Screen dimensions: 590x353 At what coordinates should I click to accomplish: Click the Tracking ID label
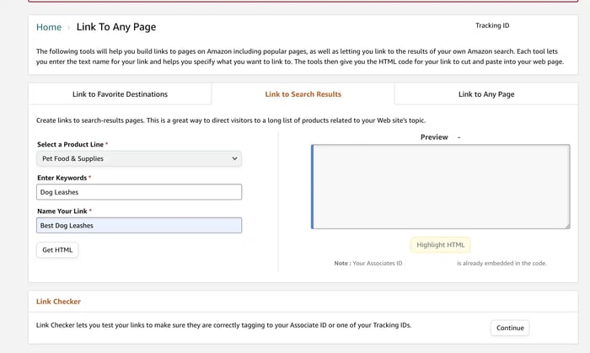492,25
